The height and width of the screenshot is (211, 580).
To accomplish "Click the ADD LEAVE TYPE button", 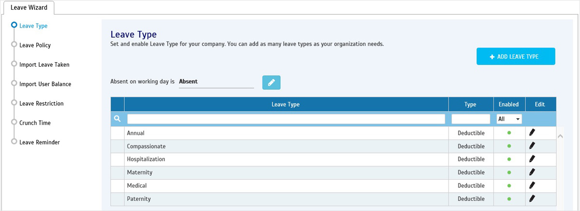I will pos(516,56).
